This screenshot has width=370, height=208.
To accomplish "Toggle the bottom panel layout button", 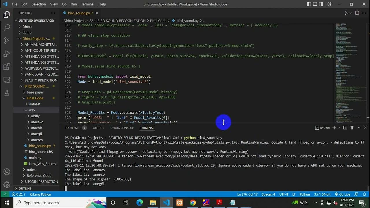I will (315, 4).
